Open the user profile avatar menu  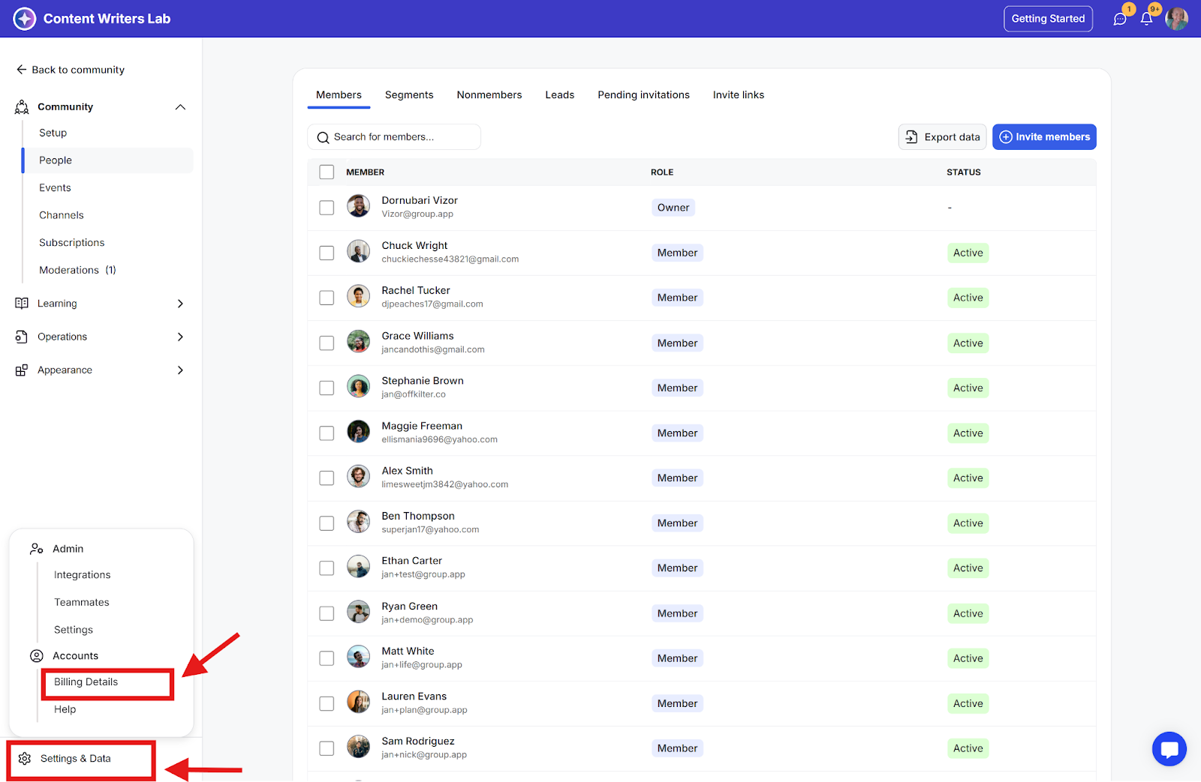[1176, 19]
